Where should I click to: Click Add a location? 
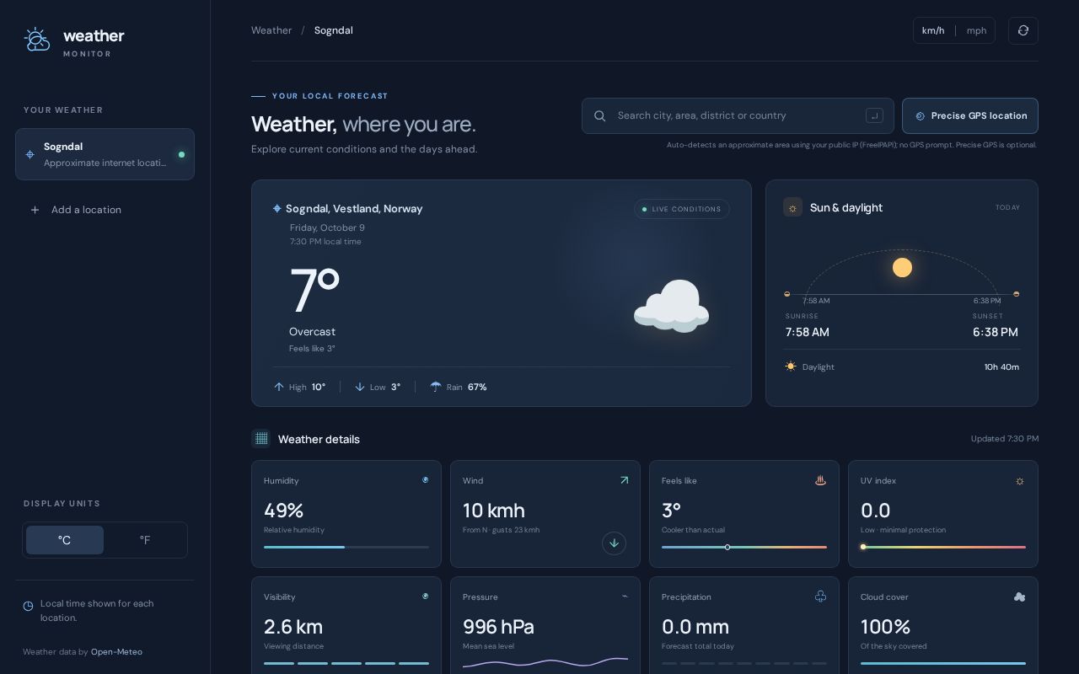[x=105, y=210]
